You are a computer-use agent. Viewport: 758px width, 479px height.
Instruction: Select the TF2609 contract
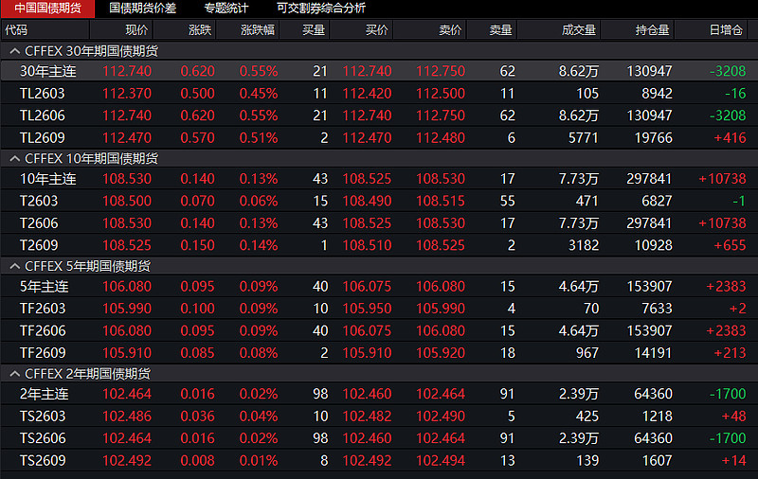pos(379,353)
